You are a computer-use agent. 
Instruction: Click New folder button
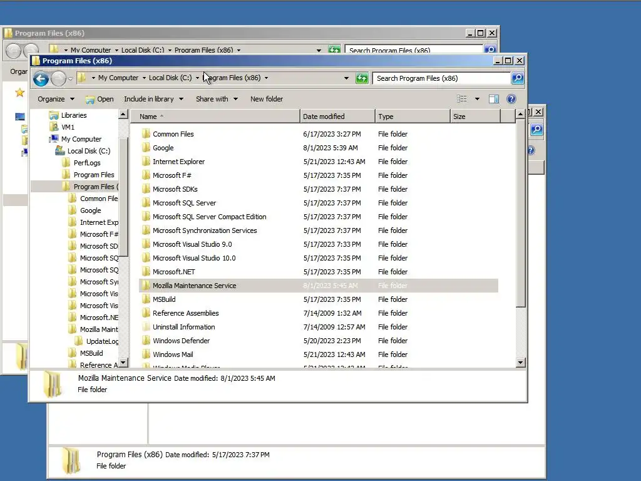click(267, 99)
